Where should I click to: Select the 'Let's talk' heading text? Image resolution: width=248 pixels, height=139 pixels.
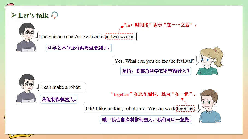[33, 16]
